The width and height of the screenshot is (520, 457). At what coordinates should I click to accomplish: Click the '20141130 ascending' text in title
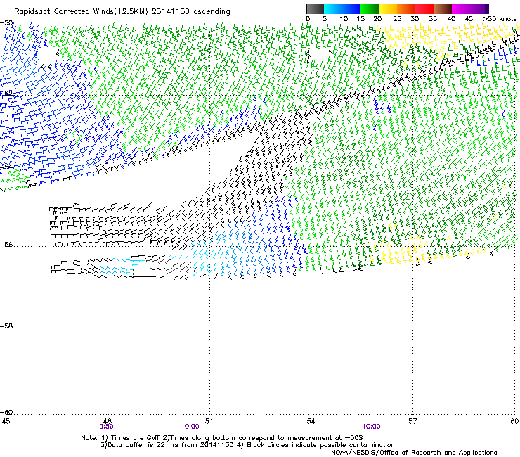click(190, 12)
